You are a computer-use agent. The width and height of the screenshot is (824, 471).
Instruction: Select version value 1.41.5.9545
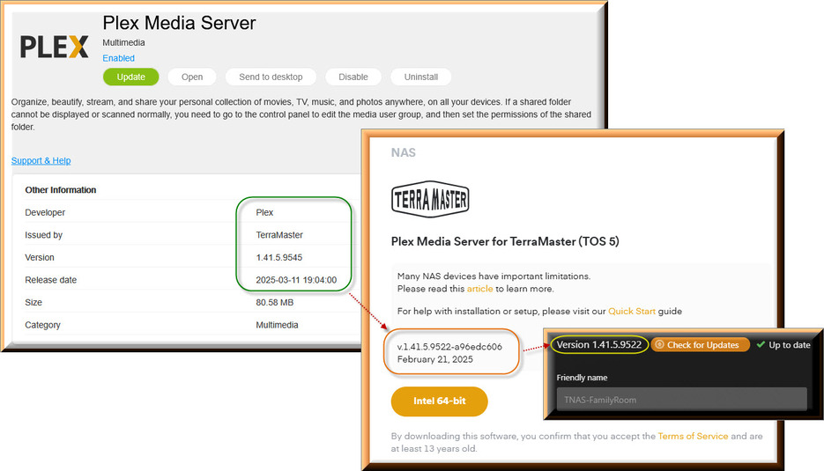(x=279, y=258)
